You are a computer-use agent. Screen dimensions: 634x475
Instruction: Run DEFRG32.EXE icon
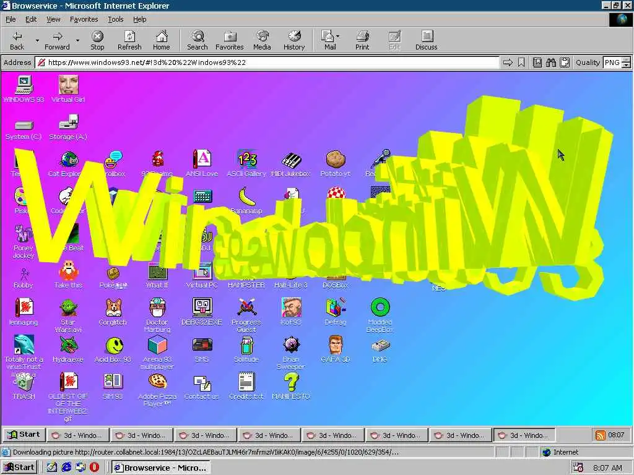[x=202, y=312]
